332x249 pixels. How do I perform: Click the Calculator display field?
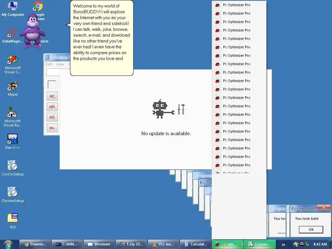tap(53, 72)
